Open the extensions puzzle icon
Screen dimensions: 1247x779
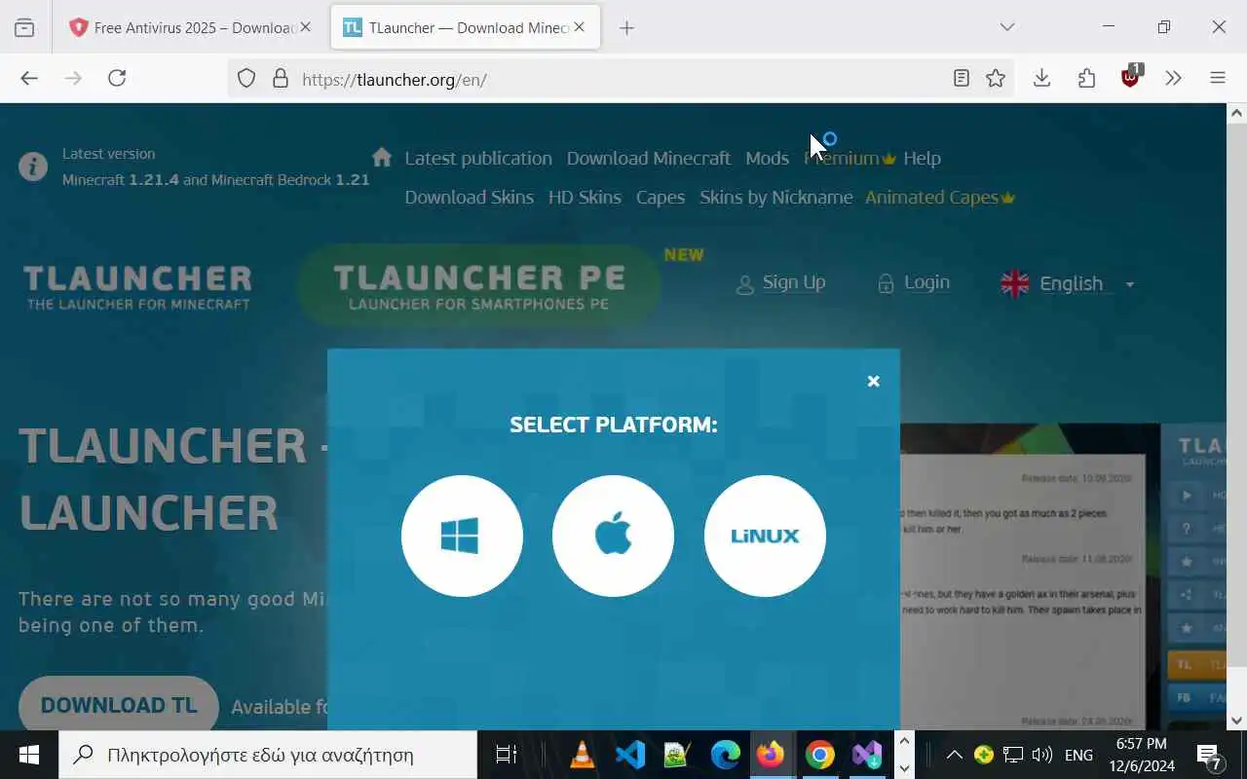pyautogui.click(x=1086, y=78)
